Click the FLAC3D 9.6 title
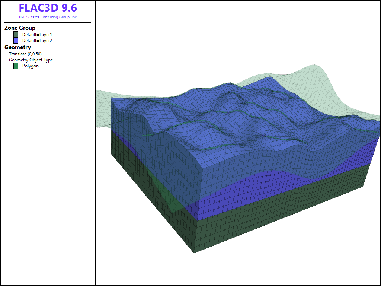This screenshot has height=286, width=381. tap(48, 8)
